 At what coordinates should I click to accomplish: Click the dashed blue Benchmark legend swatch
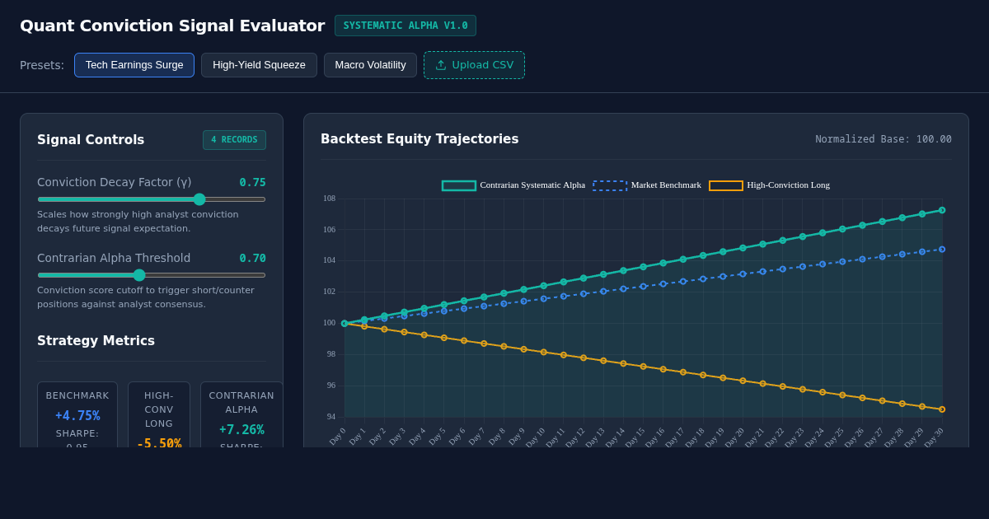(610, 185)
